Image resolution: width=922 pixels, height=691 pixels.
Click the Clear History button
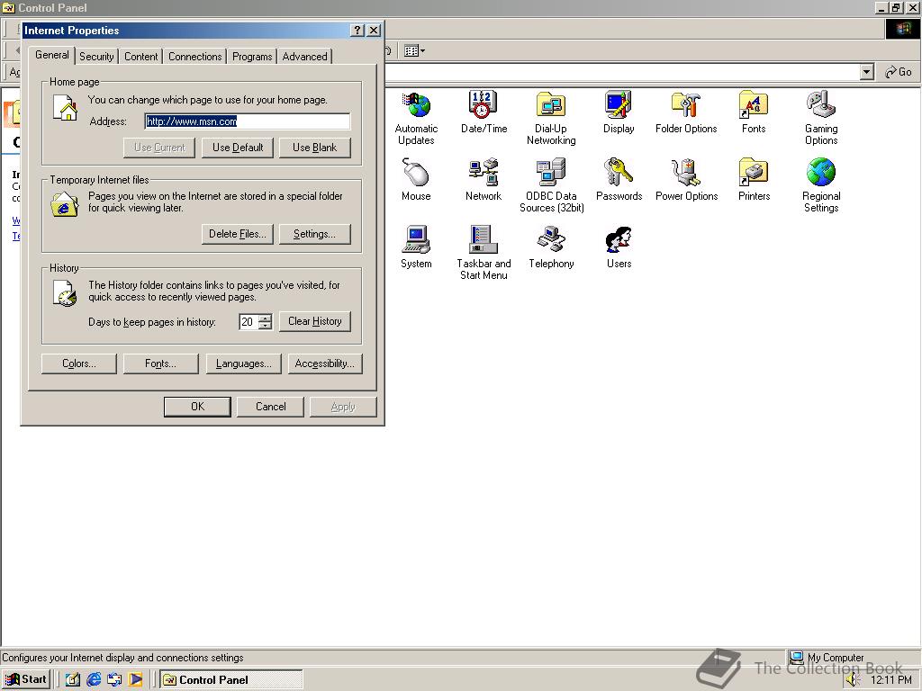click(x=314, y=321)
